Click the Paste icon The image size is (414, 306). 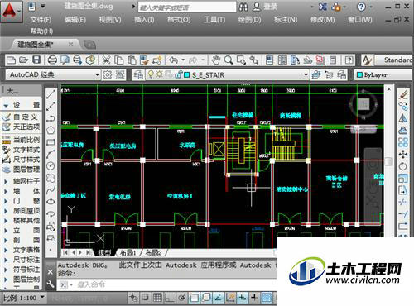132,60
